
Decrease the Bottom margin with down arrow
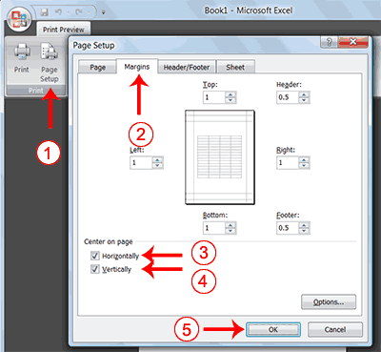(231, 231)
